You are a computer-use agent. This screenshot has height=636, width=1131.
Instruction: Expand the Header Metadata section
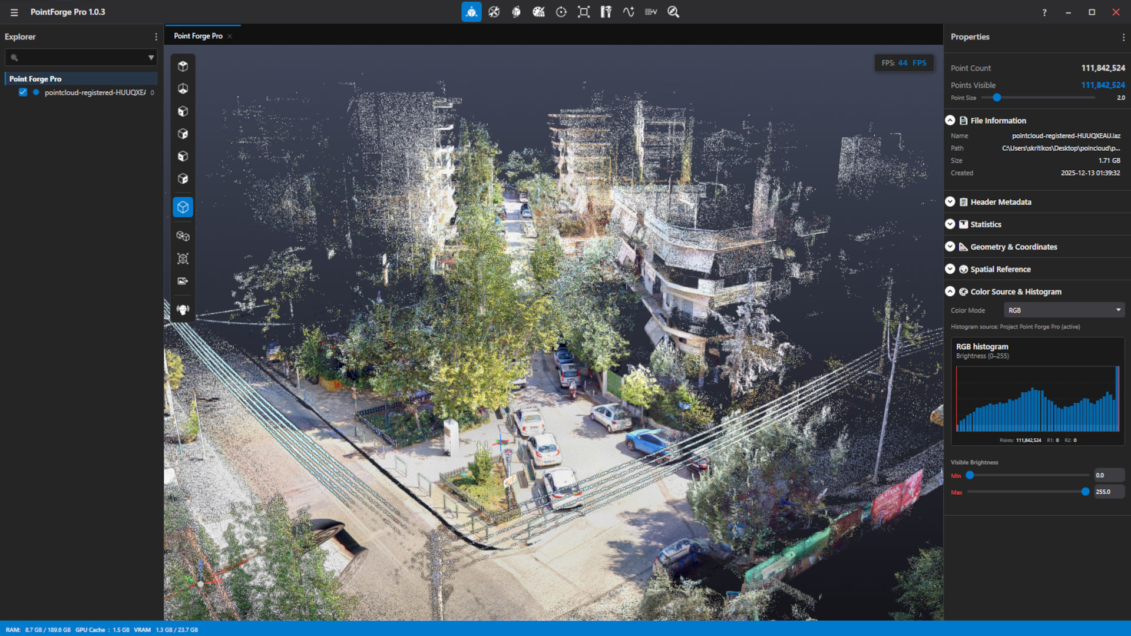point(950,201)
